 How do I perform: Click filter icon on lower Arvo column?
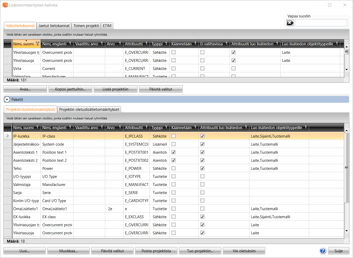pyautogui.click(x=120, y=127)
